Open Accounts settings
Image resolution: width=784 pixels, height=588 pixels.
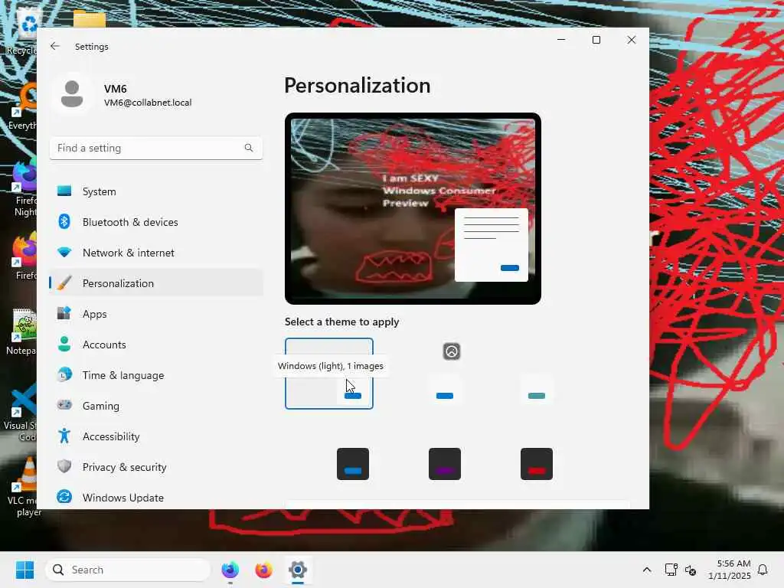click(156, 345)
